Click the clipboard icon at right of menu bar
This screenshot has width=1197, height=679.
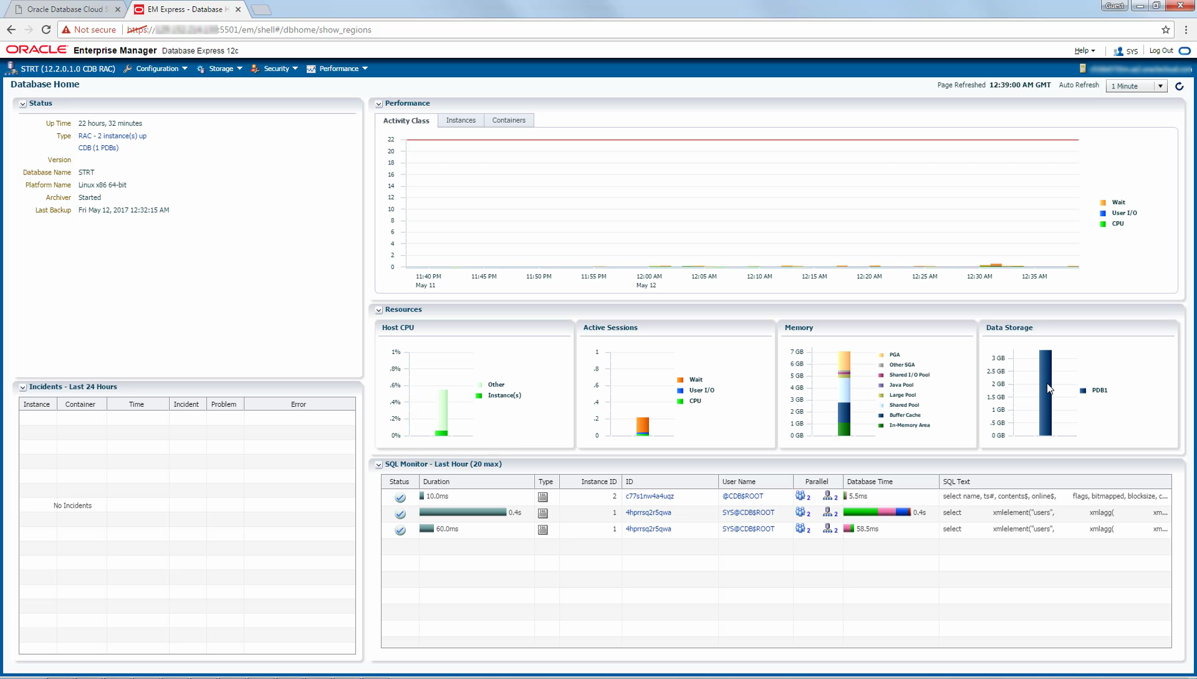pos(1083,69)
